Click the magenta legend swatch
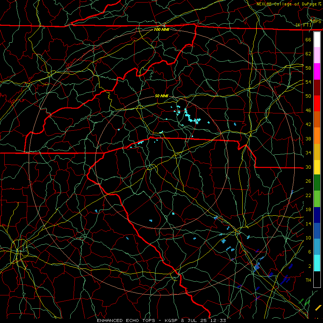Screen dimensions: 323x323 (317, 71)
